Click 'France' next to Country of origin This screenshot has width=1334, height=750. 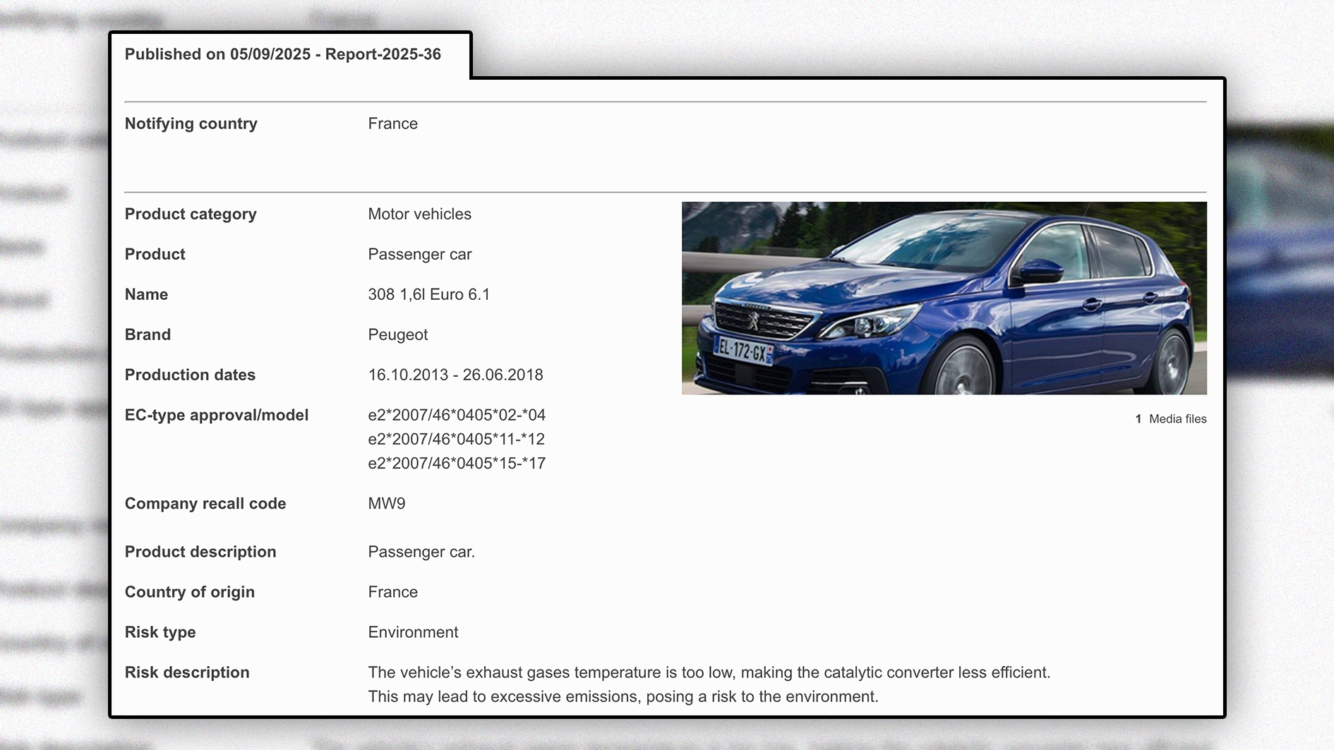[x=392, y=592]
